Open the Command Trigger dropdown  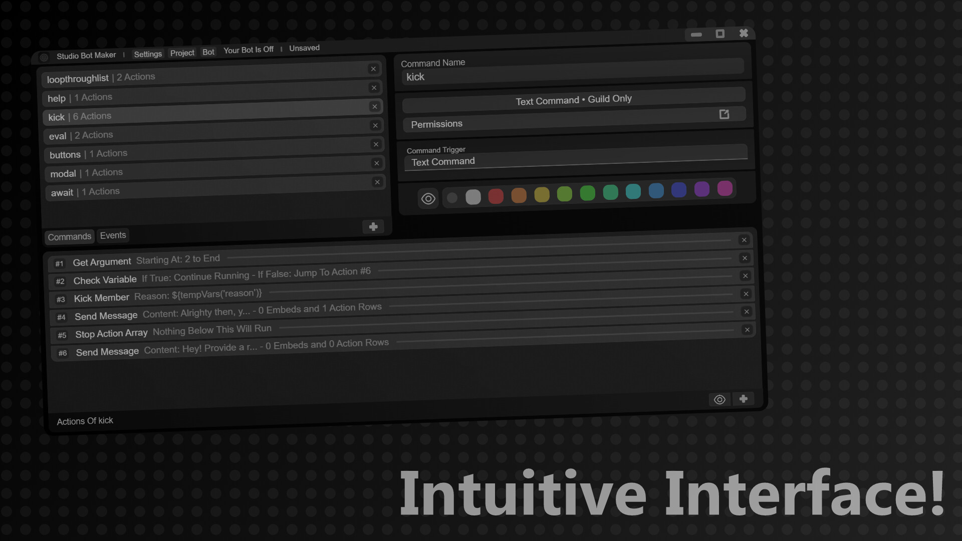tap(576, 157)
